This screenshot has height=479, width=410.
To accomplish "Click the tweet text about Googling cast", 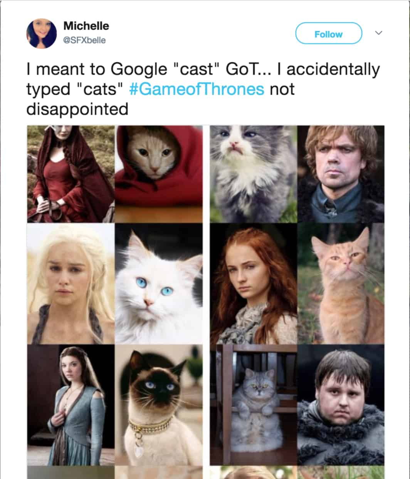I will (x=203, y=89).
